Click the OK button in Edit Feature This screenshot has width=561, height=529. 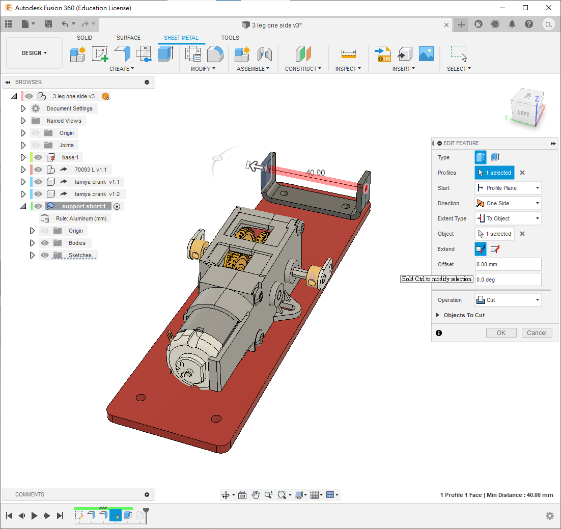501,332
